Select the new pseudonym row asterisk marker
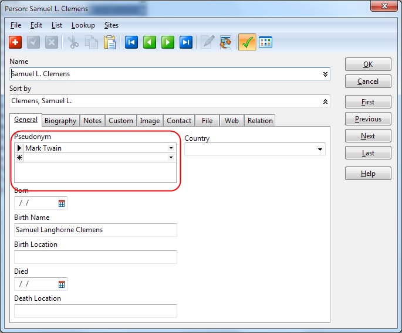This screenshot has width=402, height=333. pyautogui.click(x=19, y=157)
